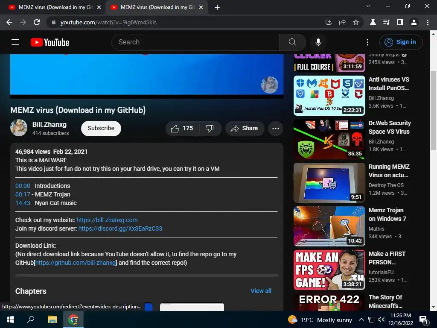Open Full Course clicker video thumbnail
This screenshot has height=328, width=437.
click(x=329, y=63)
